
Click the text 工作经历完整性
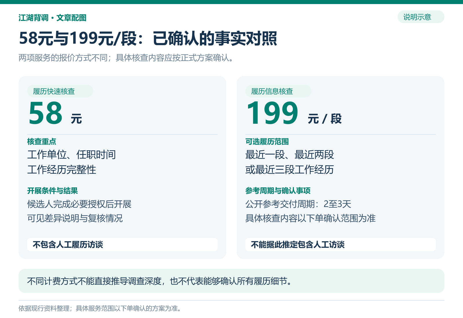[62, 170]
